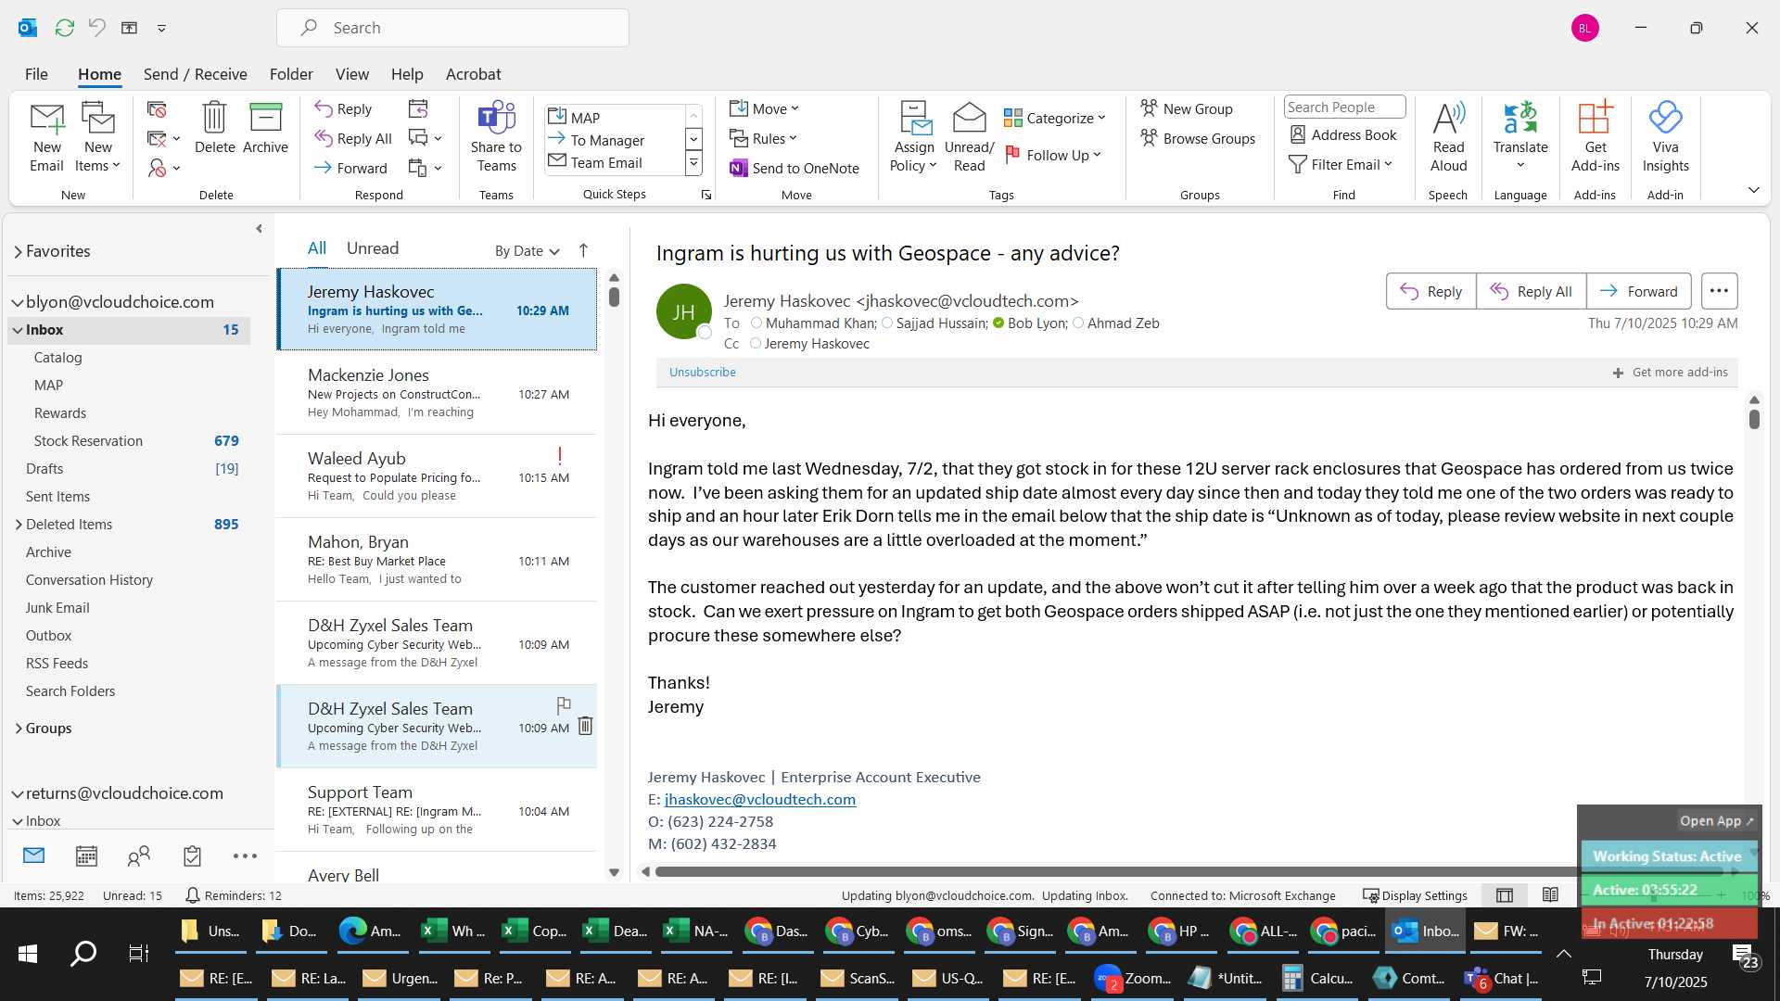This screenshot has width=1780, height=1001.
Task: Open By Date sort dropdown
Action: (527, 250)
